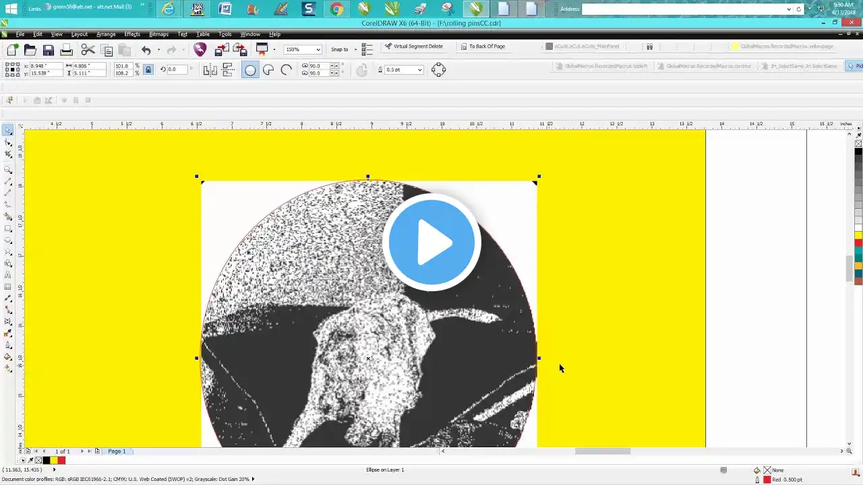Image resolution: width=863 pixels, height=485 pixels.
Task: Toggle the lock ratio padlock
Action: (148, 69)
